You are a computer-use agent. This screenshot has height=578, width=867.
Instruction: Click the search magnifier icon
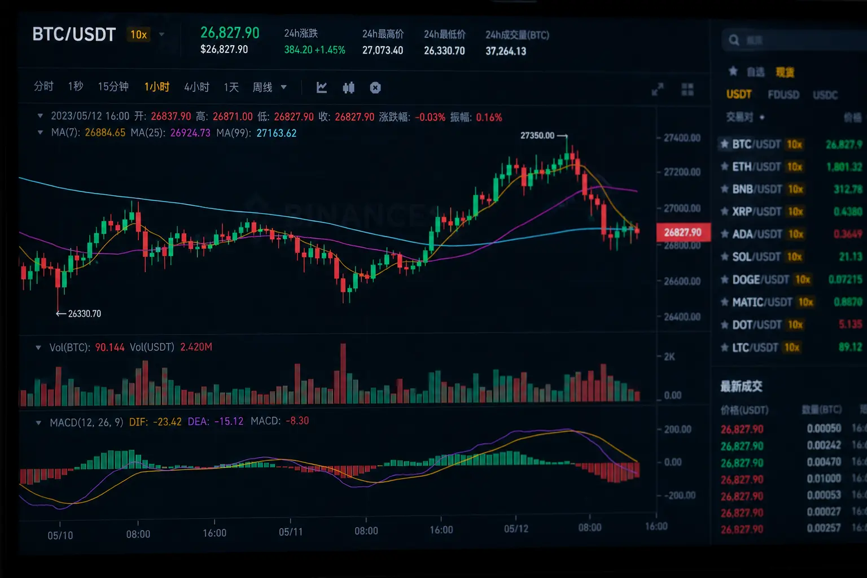tap(734, 40)
